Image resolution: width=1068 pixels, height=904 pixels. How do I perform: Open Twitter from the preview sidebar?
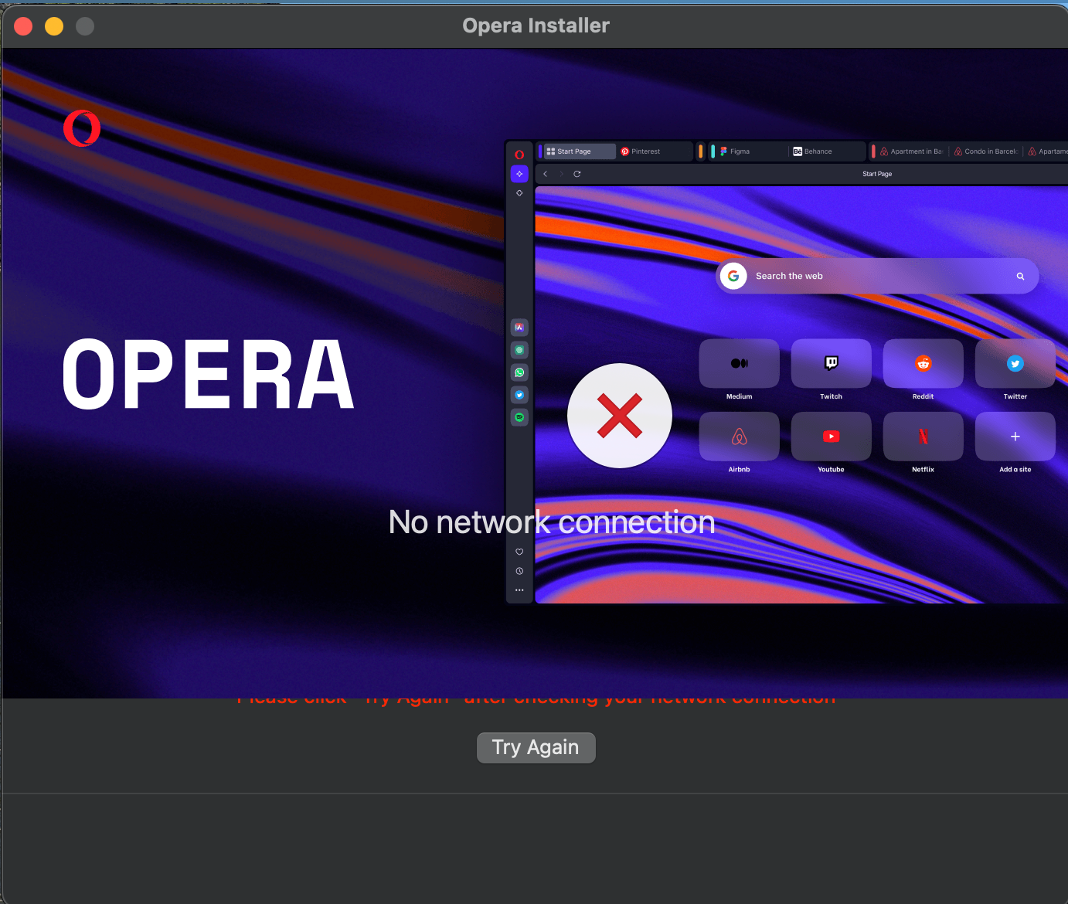pos(519,395)
